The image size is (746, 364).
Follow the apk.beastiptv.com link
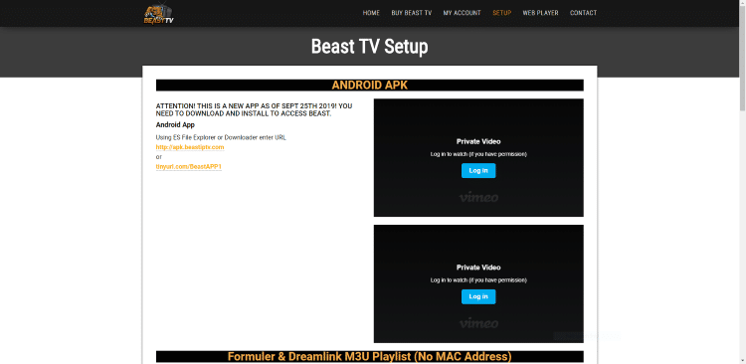click(x=190, y=147)
